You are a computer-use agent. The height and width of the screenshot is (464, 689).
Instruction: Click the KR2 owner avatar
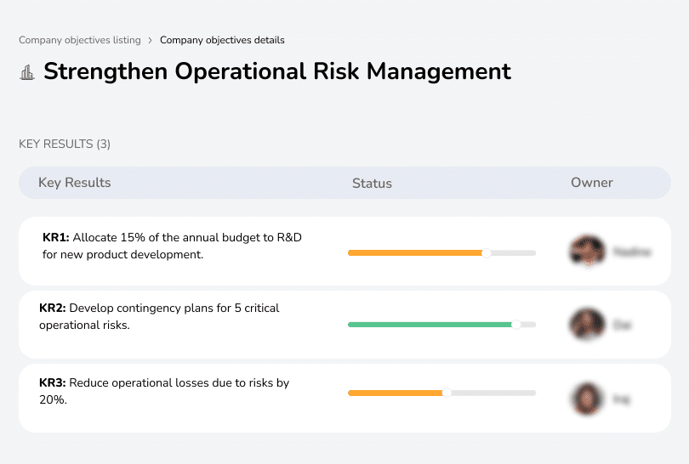[x=587, y=324]
